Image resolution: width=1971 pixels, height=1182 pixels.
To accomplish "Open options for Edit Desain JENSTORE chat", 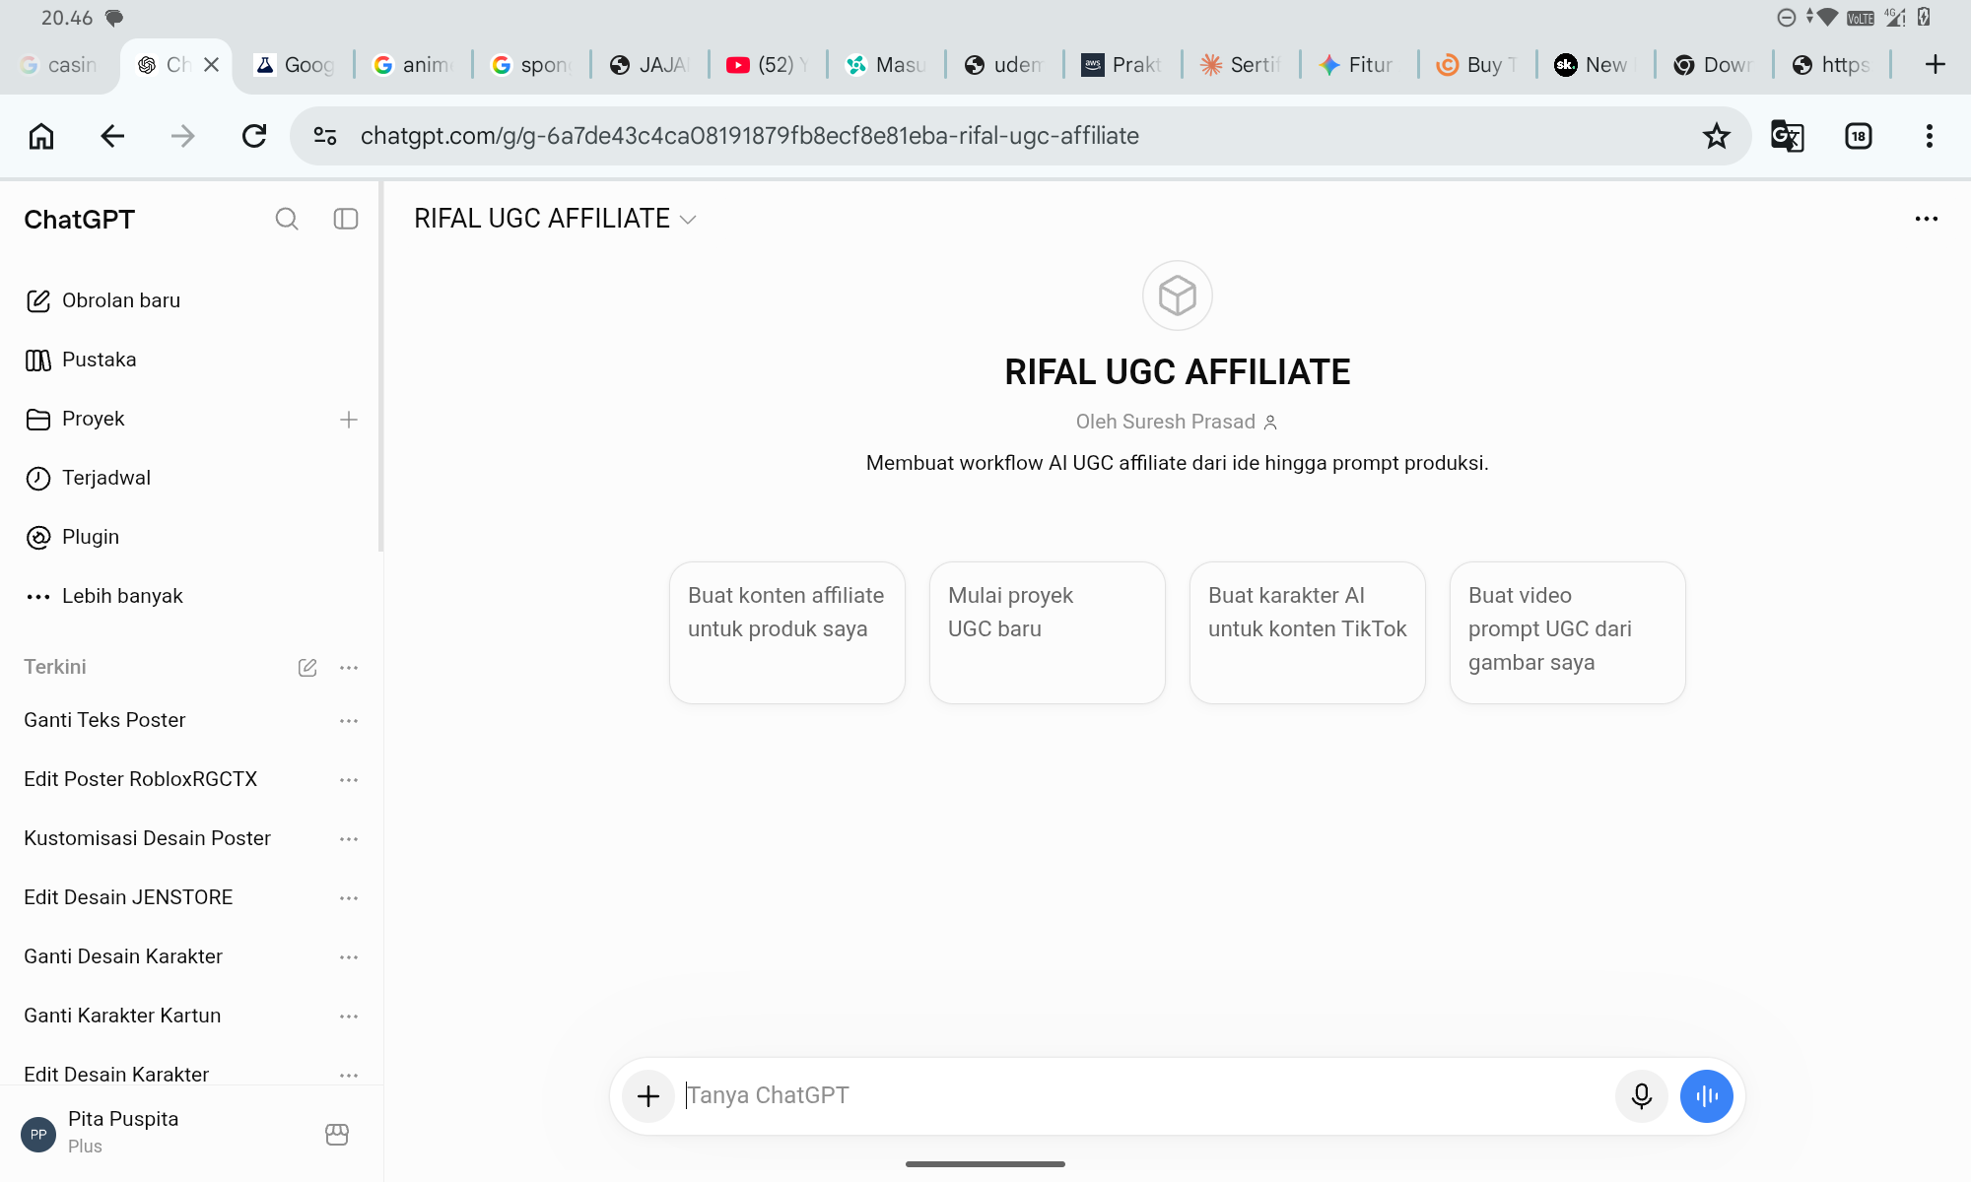I will 349,898.
